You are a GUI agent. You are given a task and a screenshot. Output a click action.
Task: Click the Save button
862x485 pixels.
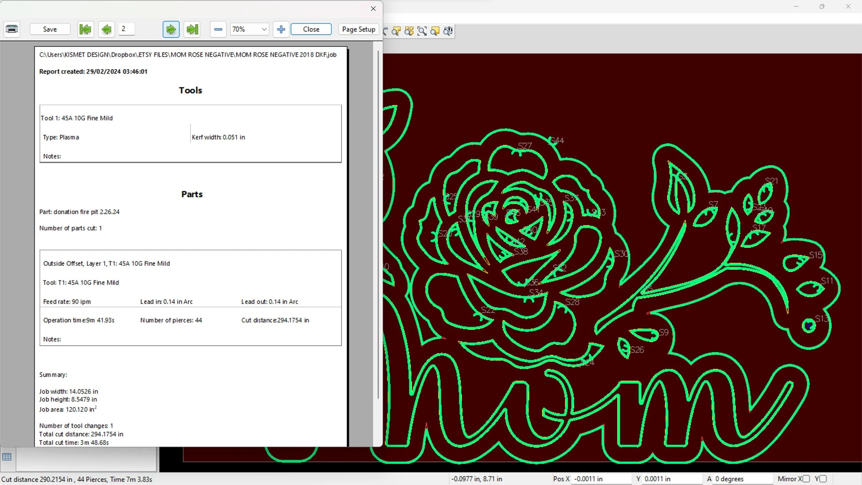coord(50,29)
